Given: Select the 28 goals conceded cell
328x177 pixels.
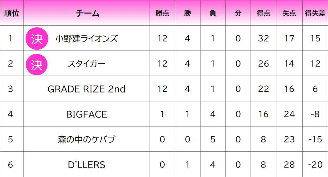Looking at the screenshot, I should pos(289,165).
